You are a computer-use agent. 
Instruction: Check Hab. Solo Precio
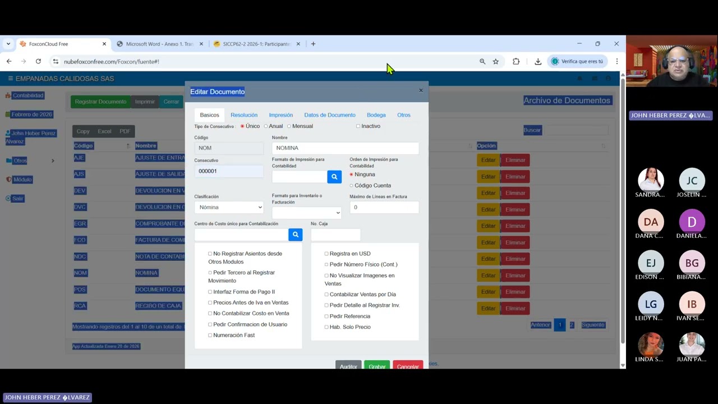tap(326, 327)
